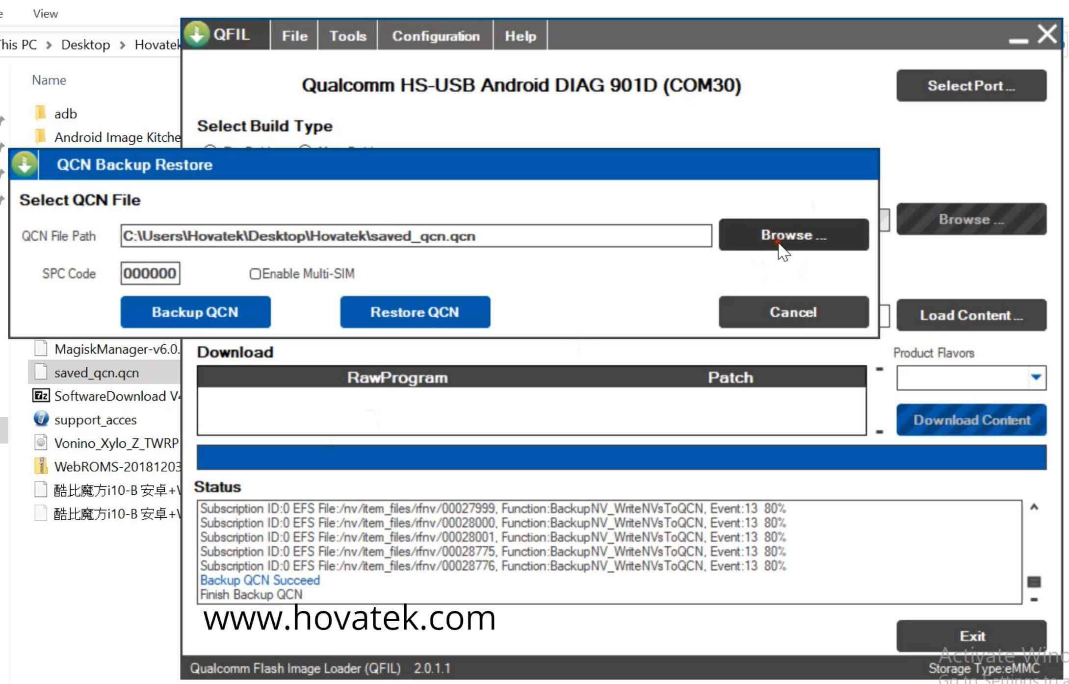This screenshot has height=684, width=1069.
Task: Click the MagiskManager-v6.0 file icon
Action: (41, 349)
